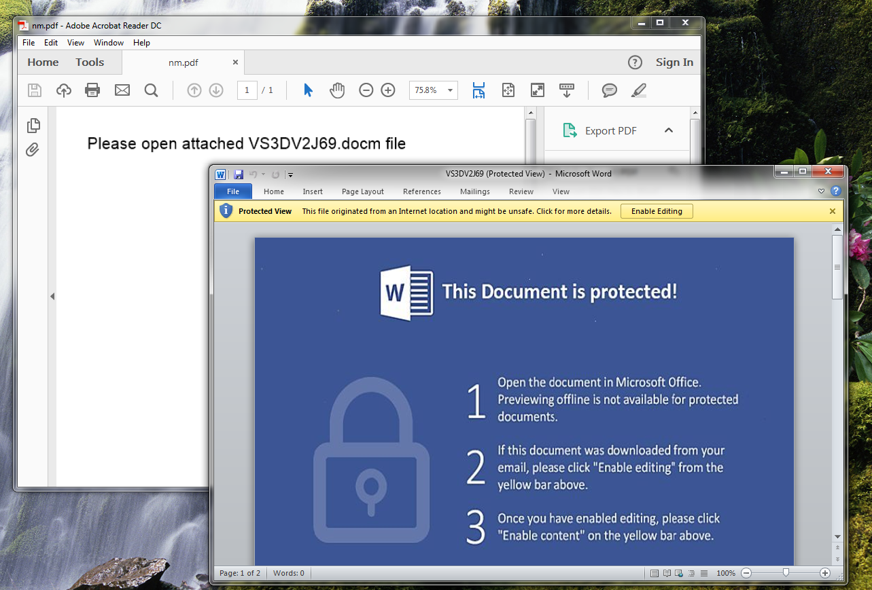Click the Protected View shield icon
Viewport: 872px width, 590px height.
pyautogui.click(x=226, y=211)
